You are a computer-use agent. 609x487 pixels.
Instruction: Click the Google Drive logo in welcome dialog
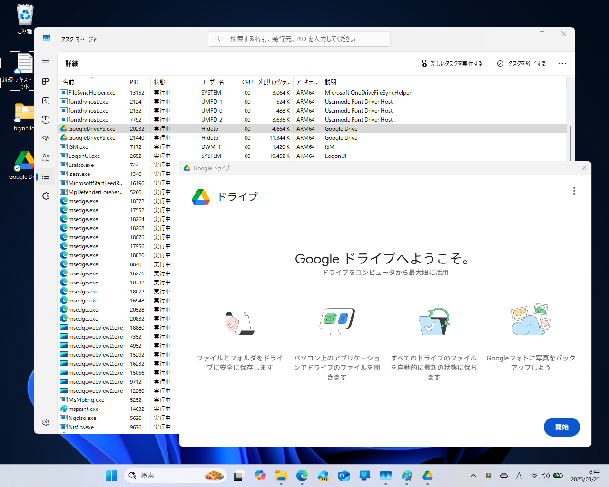200,197
